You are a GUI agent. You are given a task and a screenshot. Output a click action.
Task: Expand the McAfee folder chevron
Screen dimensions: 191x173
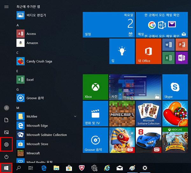(x=75, y=117)
